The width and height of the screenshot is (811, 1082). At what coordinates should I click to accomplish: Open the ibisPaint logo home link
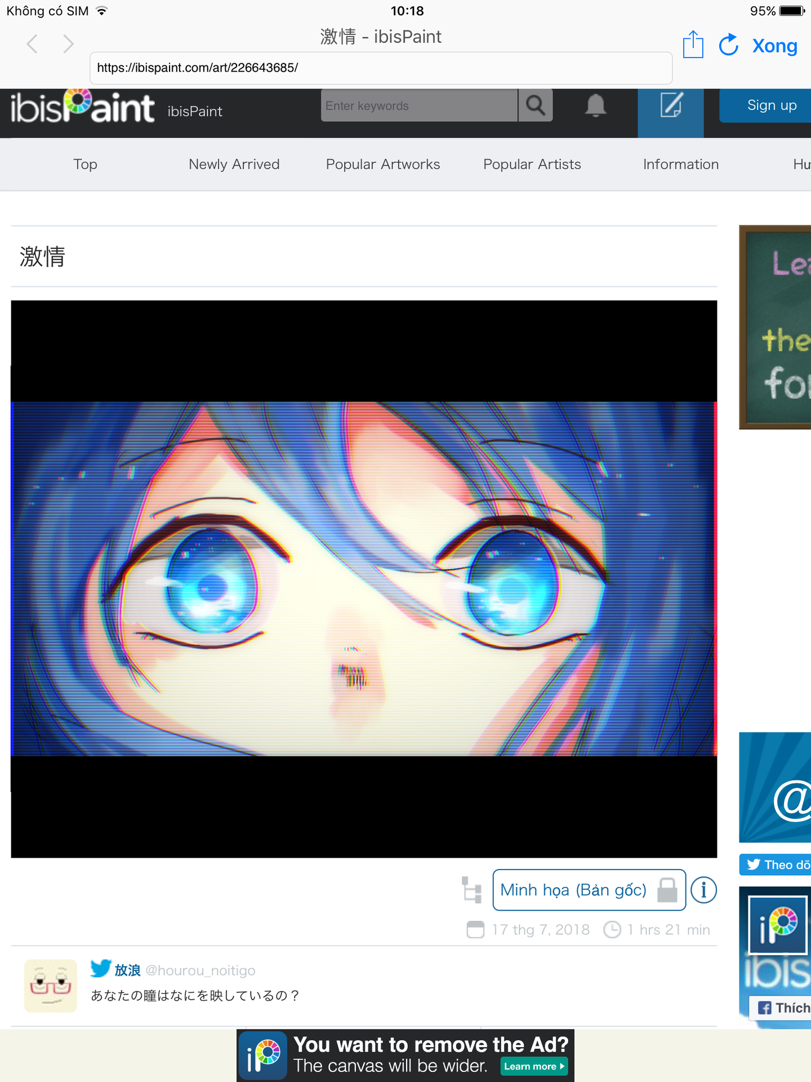coord(82,107)
